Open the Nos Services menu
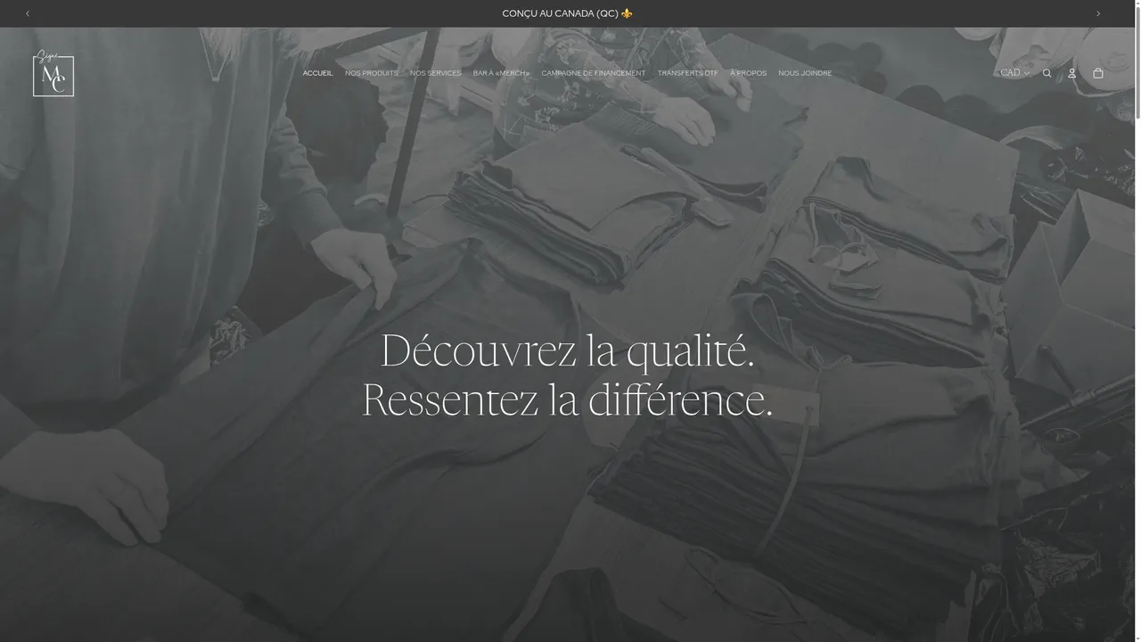Screen dimensions: 1141x642 pyautogui.click(x=435, y=73)
